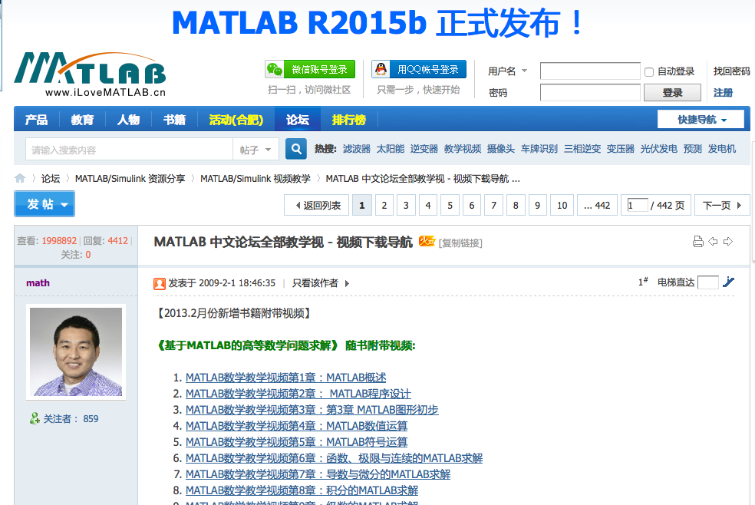Open breadcrumb 论坛 link
The image size is (755, 505).
51,179
